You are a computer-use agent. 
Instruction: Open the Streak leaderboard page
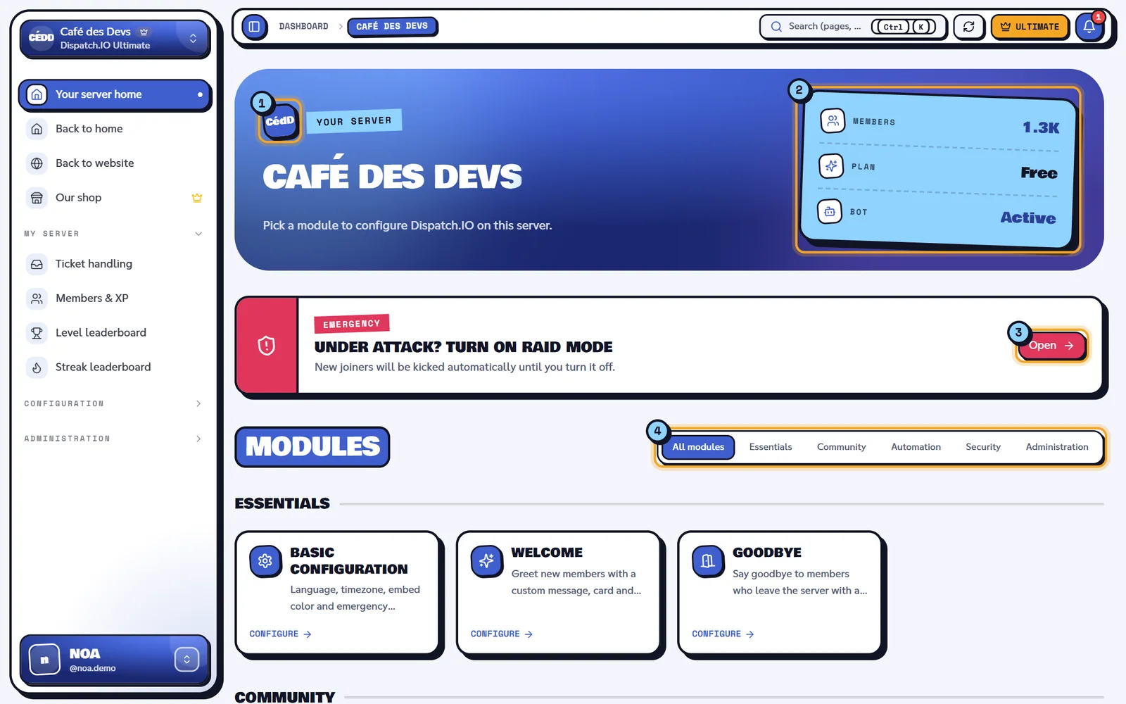(x=115, y=367)
